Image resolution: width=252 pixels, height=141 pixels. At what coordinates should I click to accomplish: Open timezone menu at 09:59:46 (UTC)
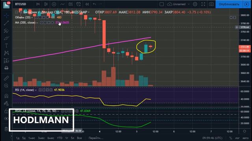click(x=212, y=138)
